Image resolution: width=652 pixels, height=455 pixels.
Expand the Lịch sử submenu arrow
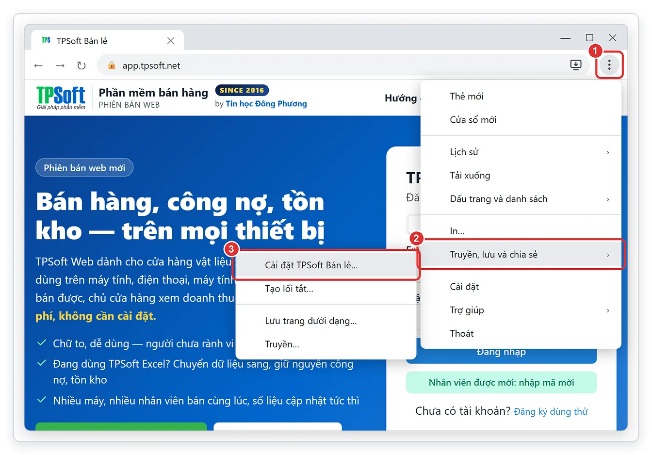[608, 152]
